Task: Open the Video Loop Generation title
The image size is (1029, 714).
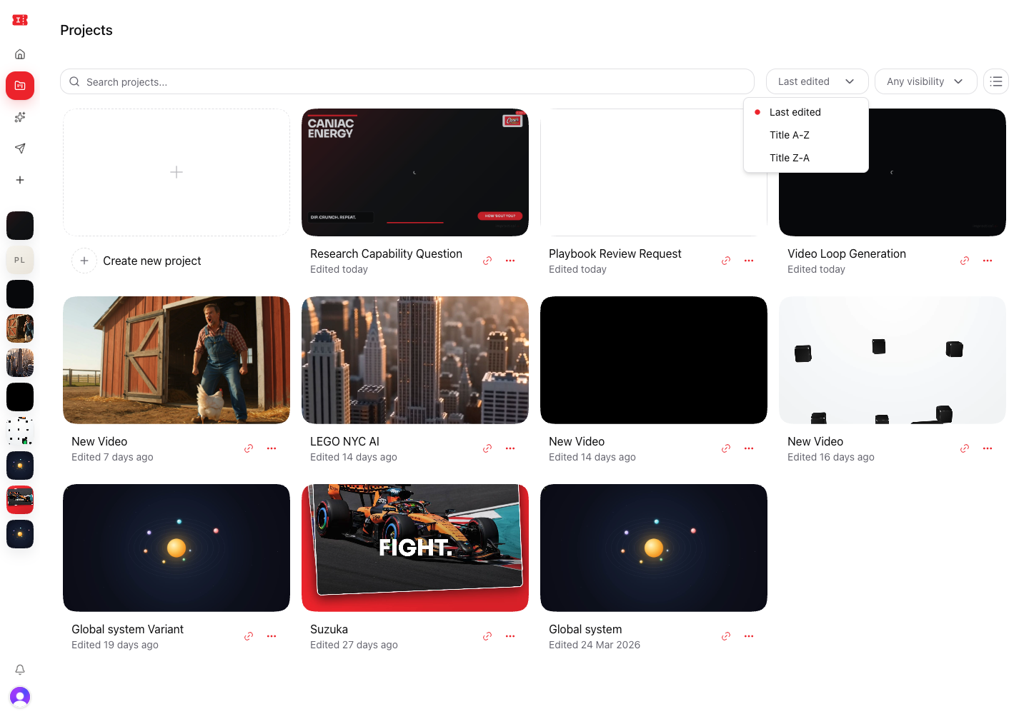Action: pyautogui.click(x=847, y=253)
